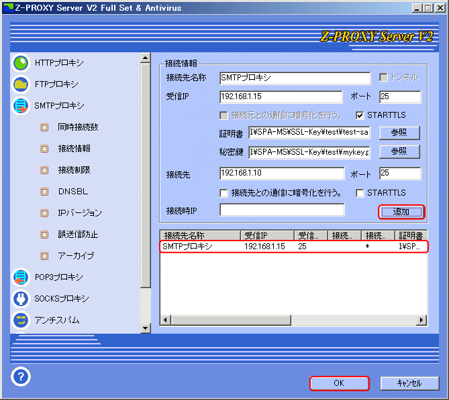Click the 受信IP ポート field

400,96
